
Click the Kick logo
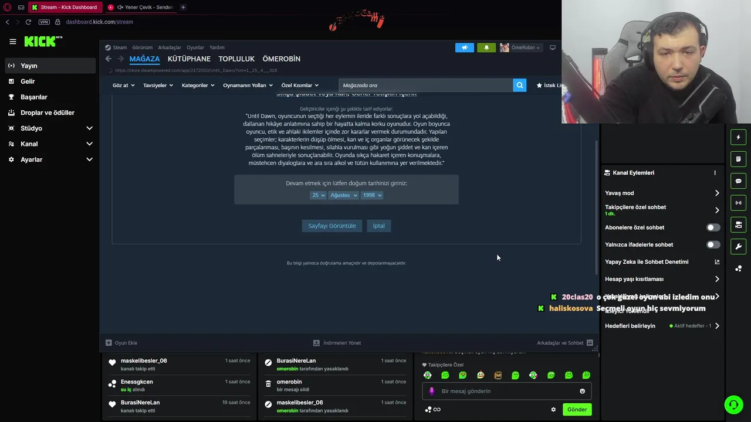(43, 41)
